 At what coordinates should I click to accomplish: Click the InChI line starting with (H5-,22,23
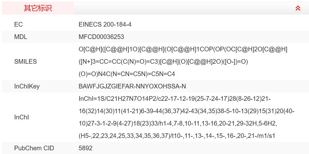pyautogui.click(x=177, y=136)
